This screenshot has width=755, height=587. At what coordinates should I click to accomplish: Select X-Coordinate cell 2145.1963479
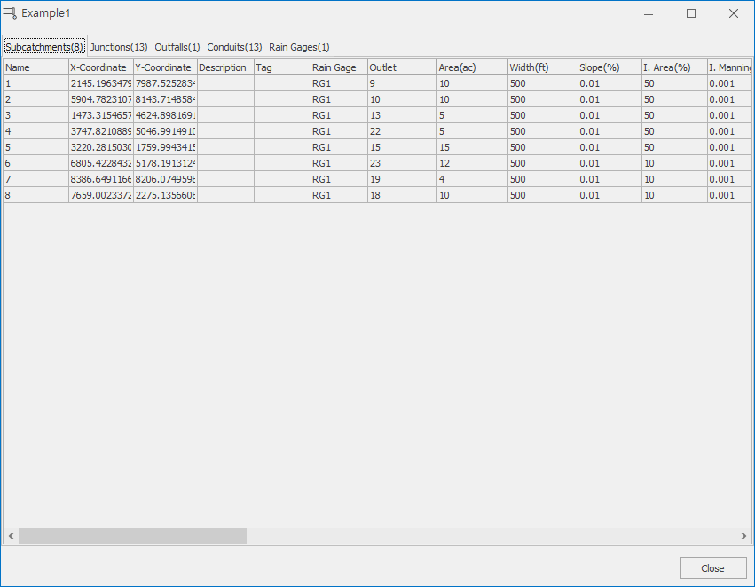coord(100,83)
